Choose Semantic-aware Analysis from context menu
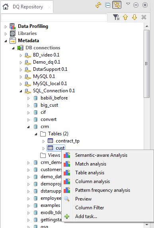This screenshot has width=154, height=228. pos(107,155)
